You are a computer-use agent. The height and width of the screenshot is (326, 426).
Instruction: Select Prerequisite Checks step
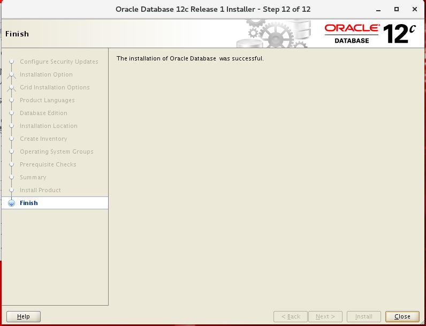tap(48, 164)
